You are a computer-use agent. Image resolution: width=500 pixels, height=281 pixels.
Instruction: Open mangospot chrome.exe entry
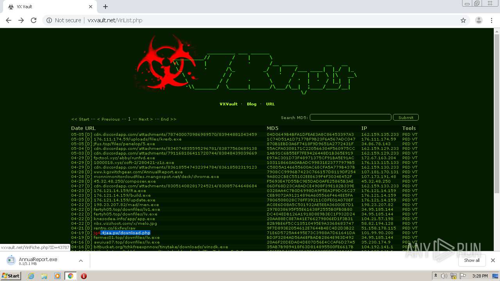tap(156, 177)
